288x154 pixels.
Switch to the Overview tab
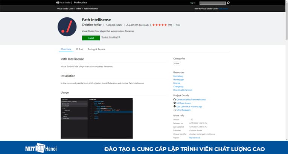click(x=66, y=49)
